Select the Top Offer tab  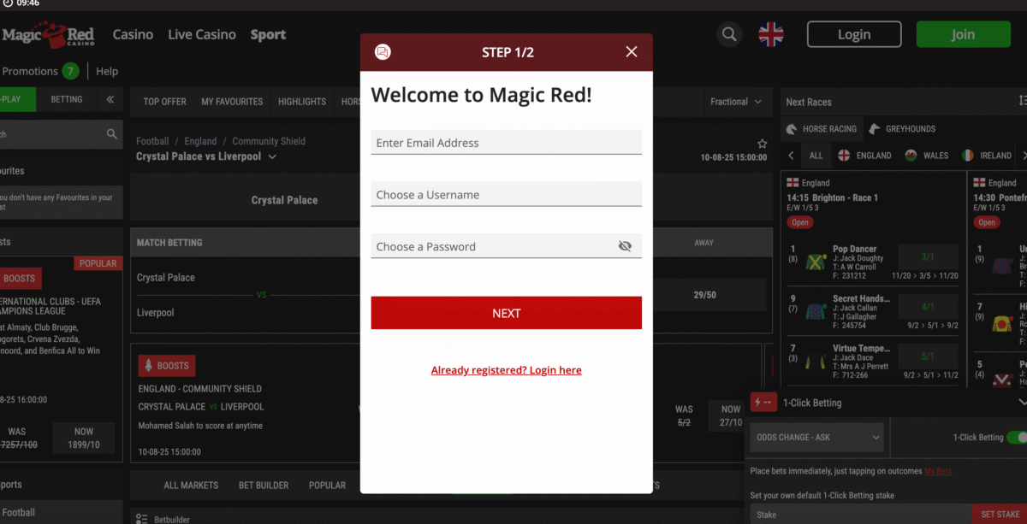pos(164,101)
